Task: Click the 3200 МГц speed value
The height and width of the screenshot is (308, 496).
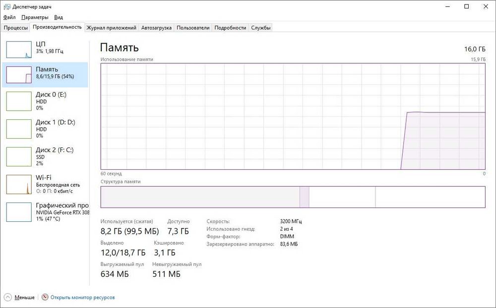Action: click(x=291, y=221)
